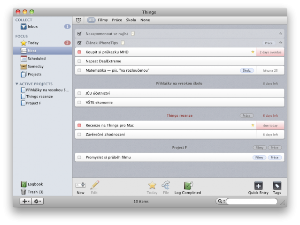The width and height of the screenshot is (300, 225).
Task: Check off Napsat DealExtreme
Action: click(79, 61)
